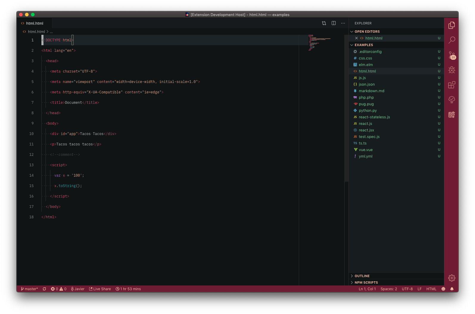The height and width of the screenshot is (314, 475).
Task: Open react.jsx in the explorer
Action: [396, 130]
